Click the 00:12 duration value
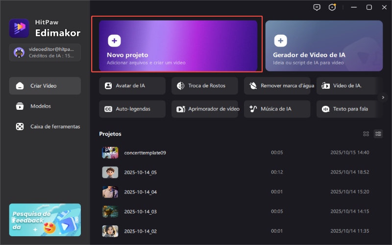Image resolution: width=392 pixels, height=245 pixels. point(277,172)
